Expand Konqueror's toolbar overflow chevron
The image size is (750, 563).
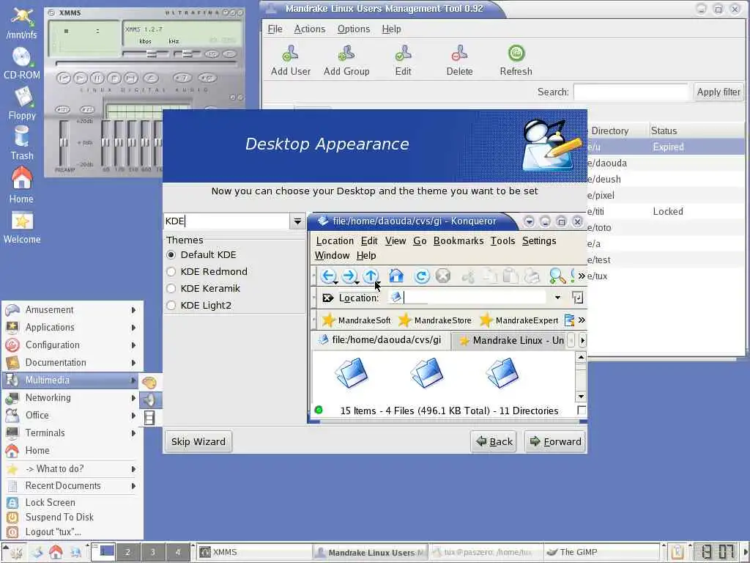coord(581,276)
